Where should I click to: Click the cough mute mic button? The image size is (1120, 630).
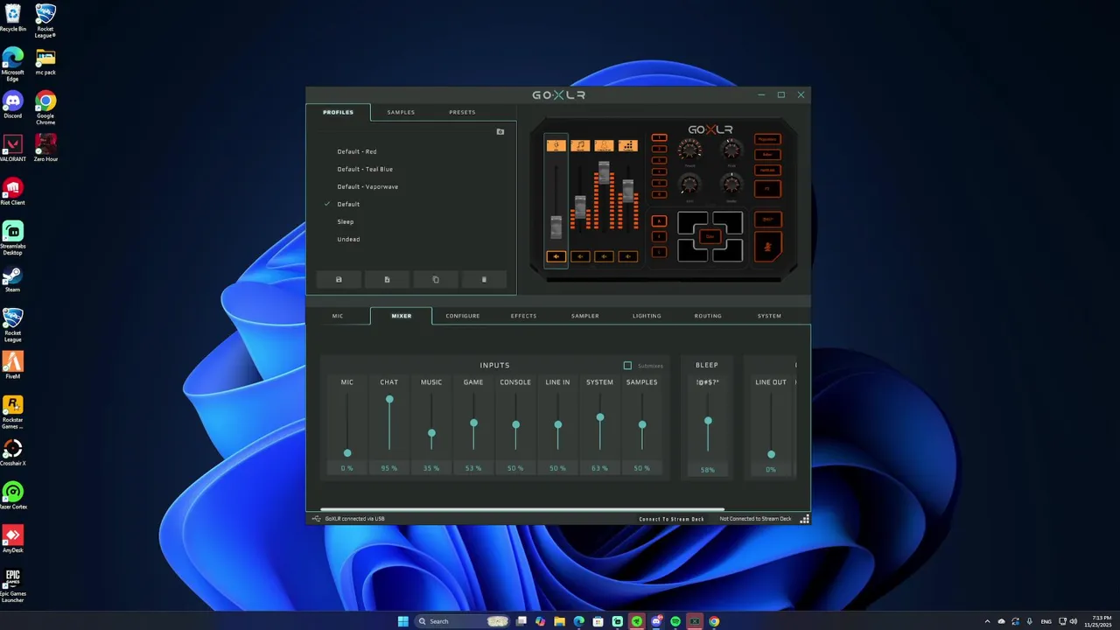click(x=767, y=247)
